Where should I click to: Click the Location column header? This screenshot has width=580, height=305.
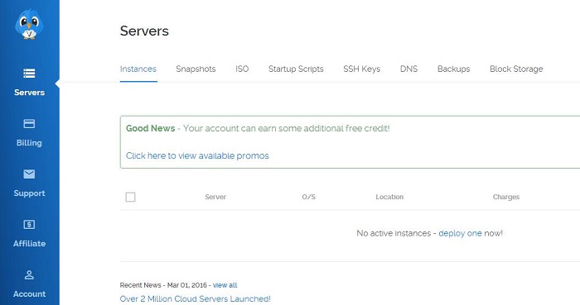[389, 197]
